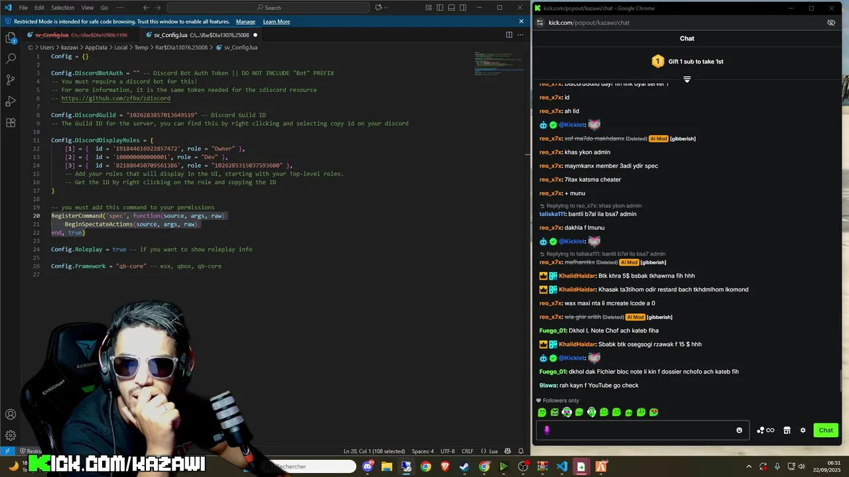
Task: Click the incognito eye icon in Chrome
Action: (x=831, y=23)
